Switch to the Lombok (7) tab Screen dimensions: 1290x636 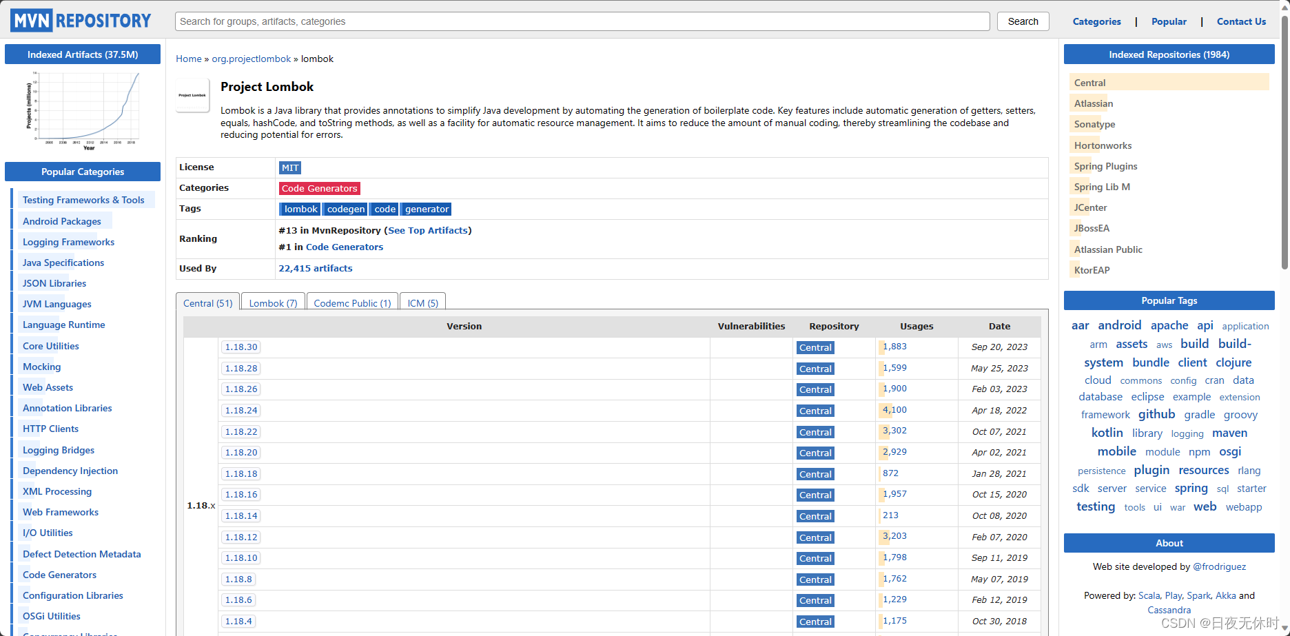(x=273, y=302)
